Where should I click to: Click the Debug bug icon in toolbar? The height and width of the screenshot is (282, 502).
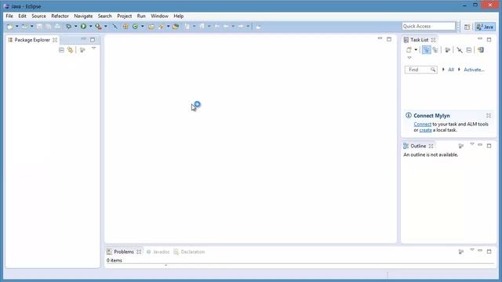[x=68, y=27]
